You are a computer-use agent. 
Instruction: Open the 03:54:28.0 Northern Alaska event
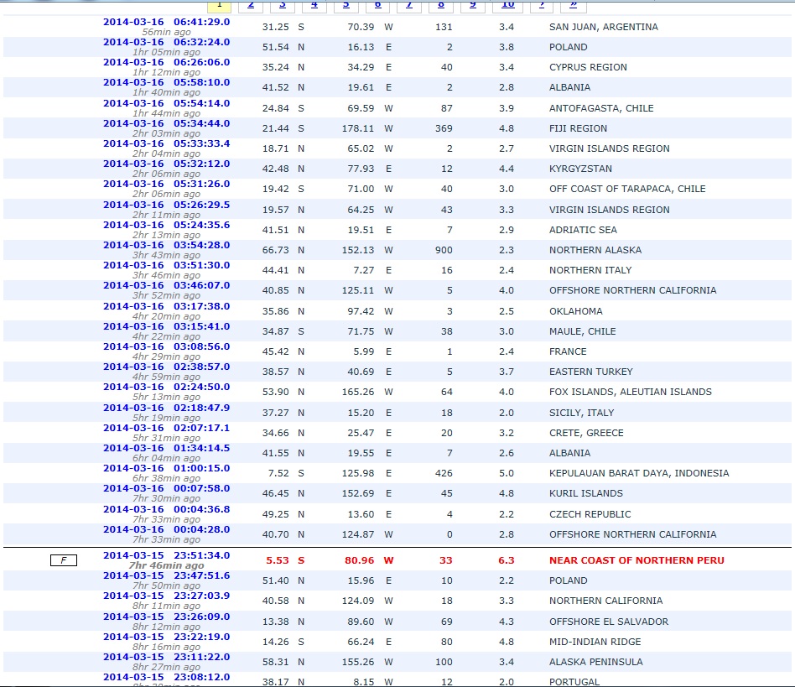pos(166,246)
